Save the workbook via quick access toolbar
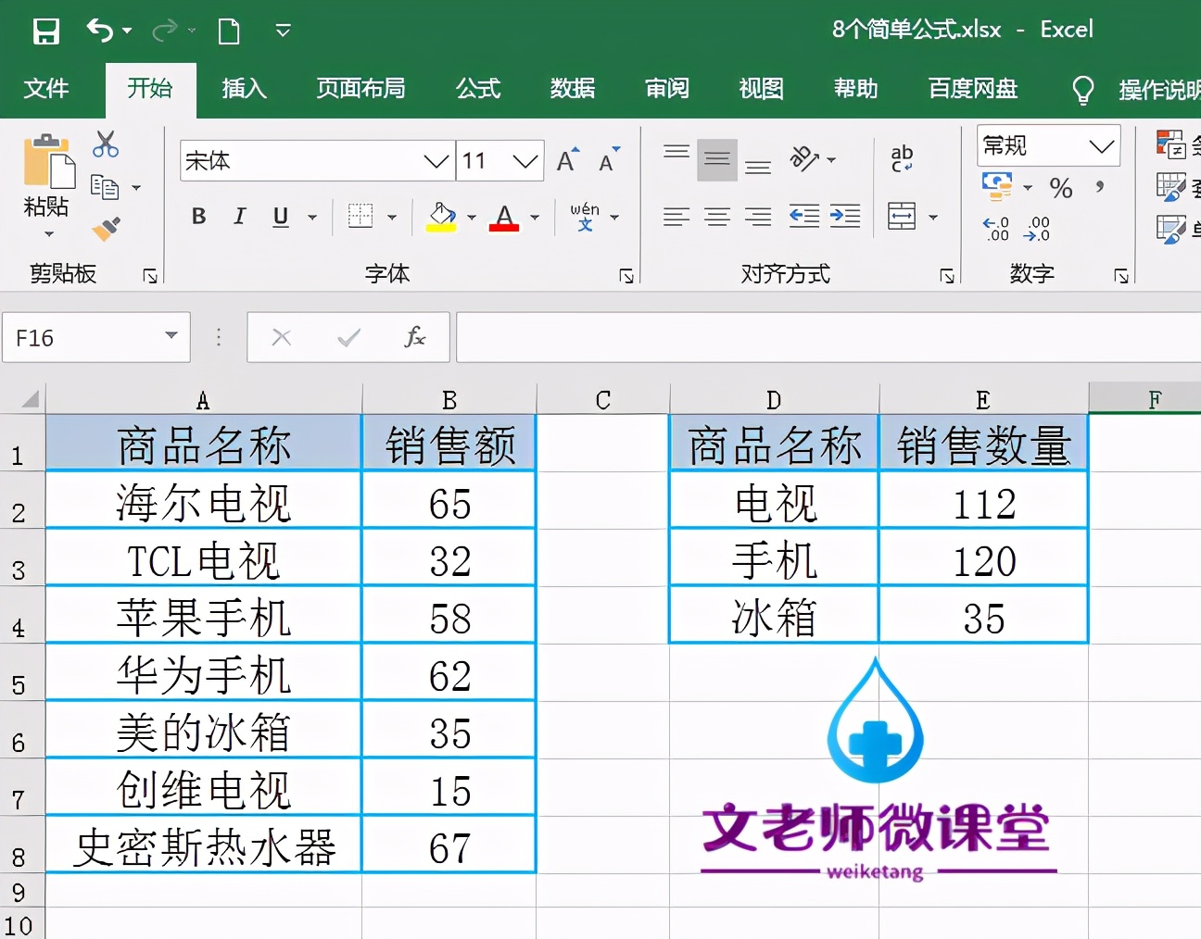1201x939 pixels. click(x=45, y=31)
